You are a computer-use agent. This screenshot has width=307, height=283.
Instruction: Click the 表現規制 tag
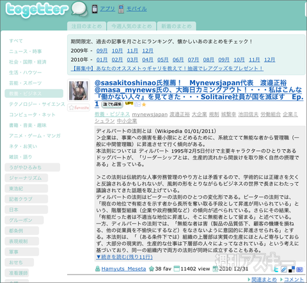tap(22, 241)
